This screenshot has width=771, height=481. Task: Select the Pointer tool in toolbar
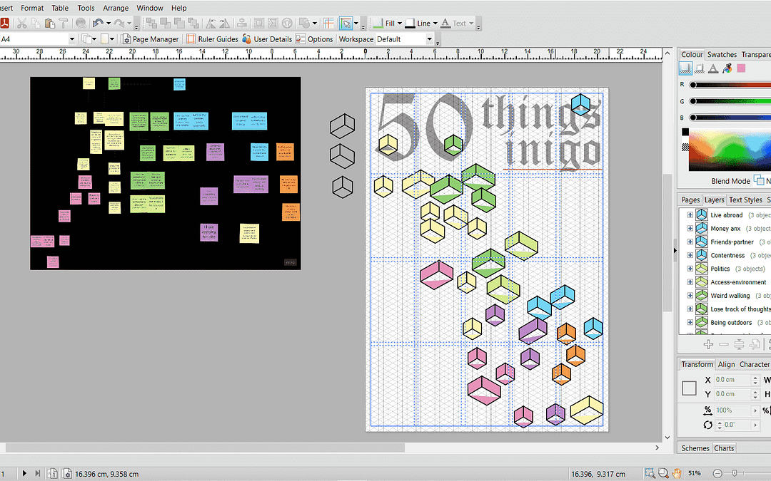coord(346,24)
